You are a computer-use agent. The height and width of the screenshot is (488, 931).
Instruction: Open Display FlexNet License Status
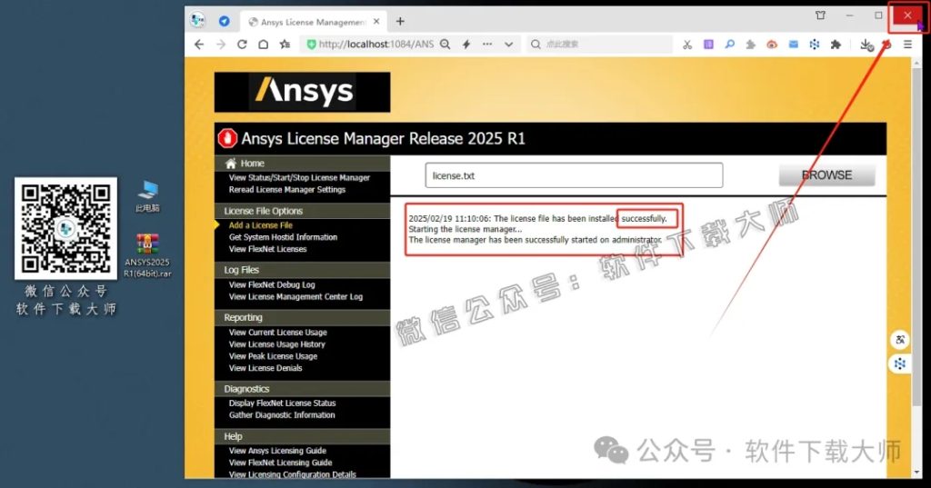tap(282, 403)
